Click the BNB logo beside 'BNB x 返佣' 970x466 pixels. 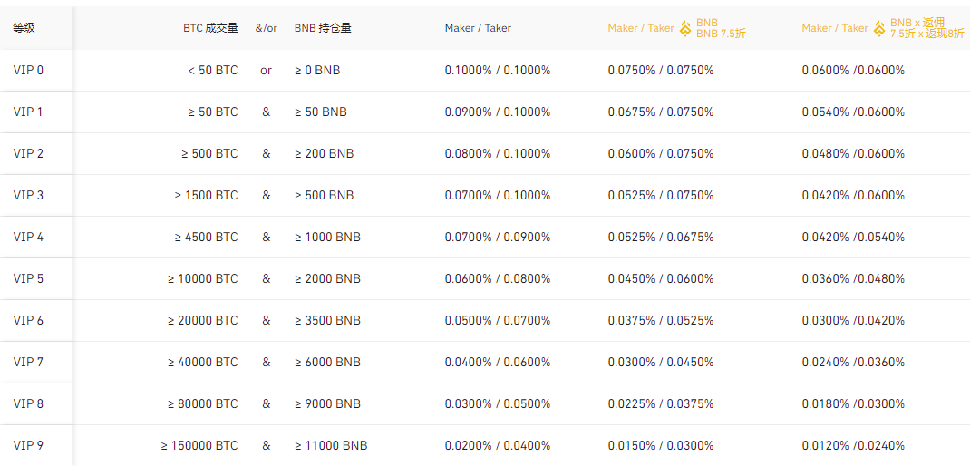click(x=879, y=28)
